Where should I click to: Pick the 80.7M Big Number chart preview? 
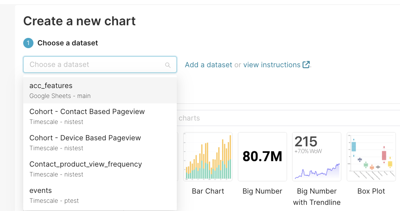click(262, 157)
